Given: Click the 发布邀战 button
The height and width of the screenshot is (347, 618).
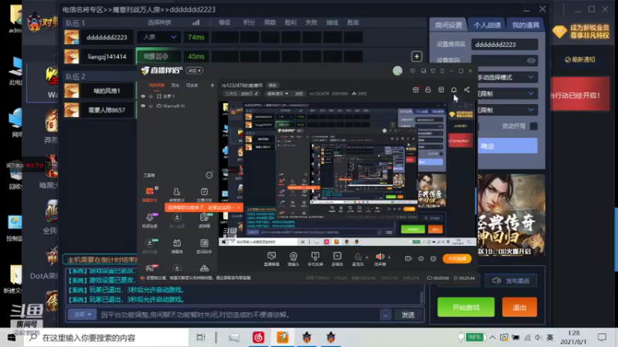Looking at the screenshot, I should click(x=511, y=281).
